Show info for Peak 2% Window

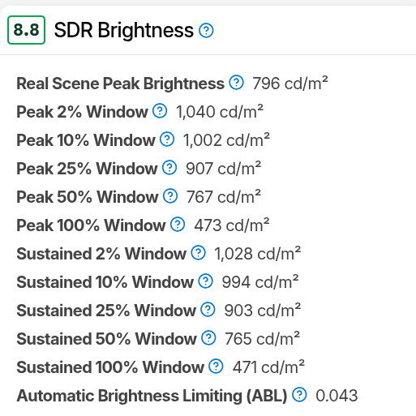(x=160, y=111)
